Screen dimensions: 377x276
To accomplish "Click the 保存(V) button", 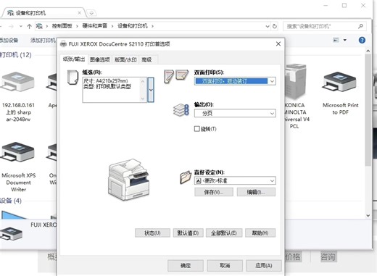I will 214,192.
